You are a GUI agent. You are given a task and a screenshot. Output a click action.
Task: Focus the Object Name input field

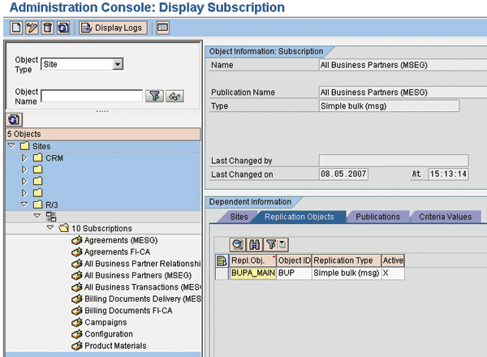click(92, 96)
